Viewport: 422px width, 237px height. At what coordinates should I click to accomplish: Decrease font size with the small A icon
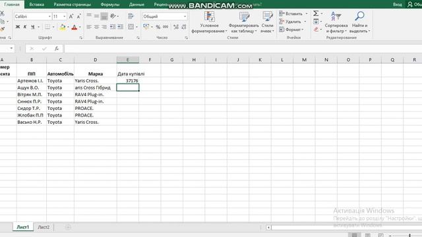pyautogui.click(x=79, y=16)
